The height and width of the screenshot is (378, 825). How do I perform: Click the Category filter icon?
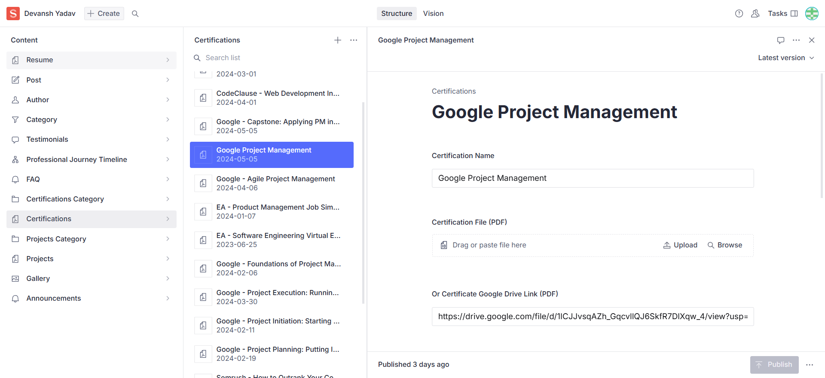[15, 119]
